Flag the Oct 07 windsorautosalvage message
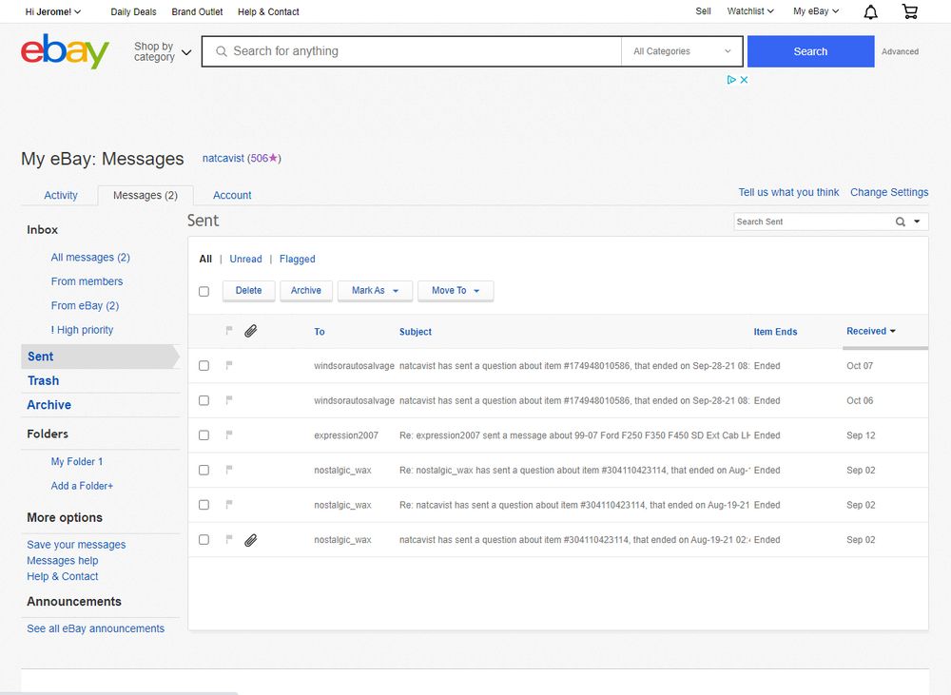 tap(229, 365)
